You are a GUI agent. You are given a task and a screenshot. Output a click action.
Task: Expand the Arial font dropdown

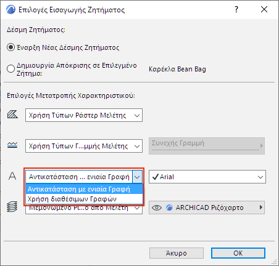(207, 177)
